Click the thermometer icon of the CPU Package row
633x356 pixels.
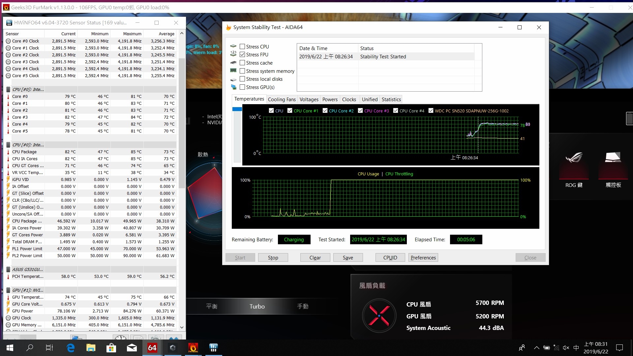(8, 152)
